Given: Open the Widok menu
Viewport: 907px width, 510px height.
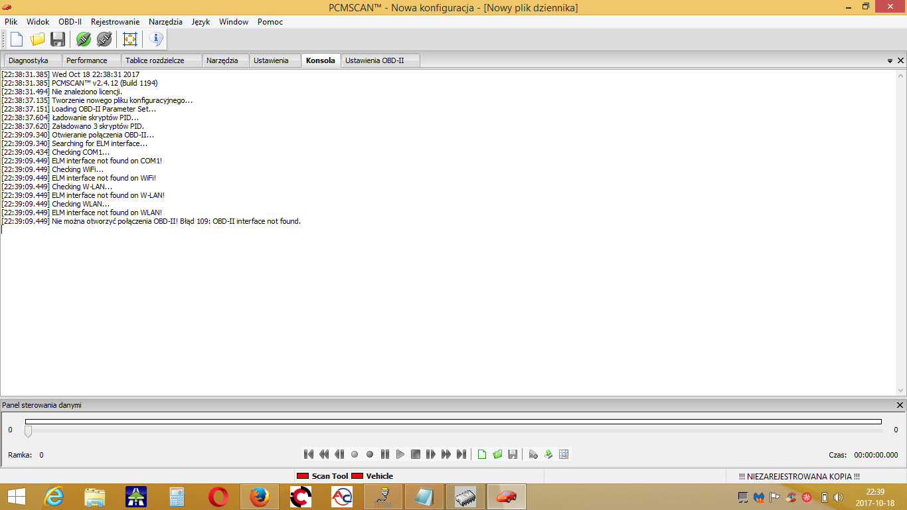Looking at the screenshot, I should coord(38,22).
